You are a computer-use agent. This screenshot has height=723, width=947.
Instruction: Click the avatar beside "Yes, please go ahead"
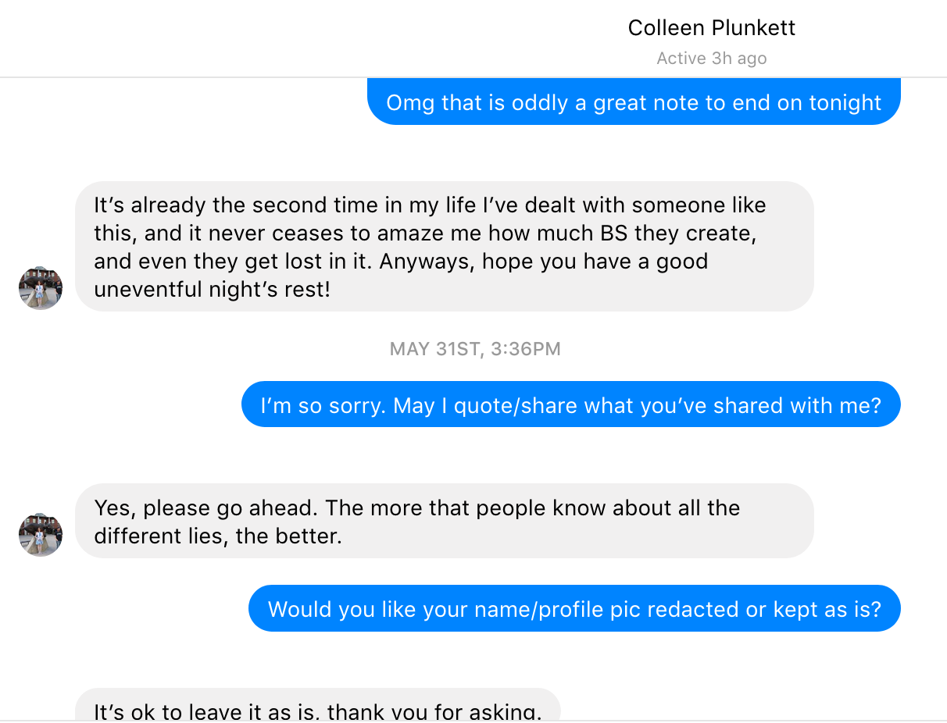(x=41, y=535)
